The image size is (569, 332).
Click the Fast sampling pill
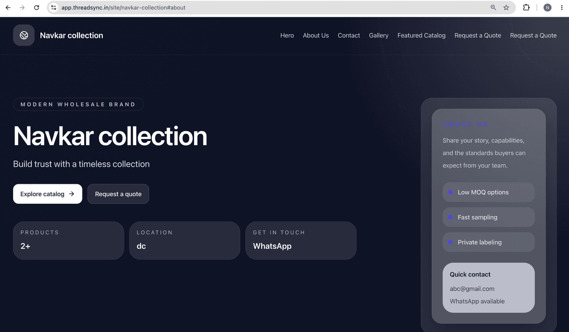click(x=489, y=217)
